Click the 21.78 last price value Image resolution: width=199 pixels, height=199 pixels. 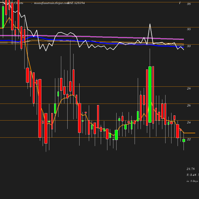[191, 169]
